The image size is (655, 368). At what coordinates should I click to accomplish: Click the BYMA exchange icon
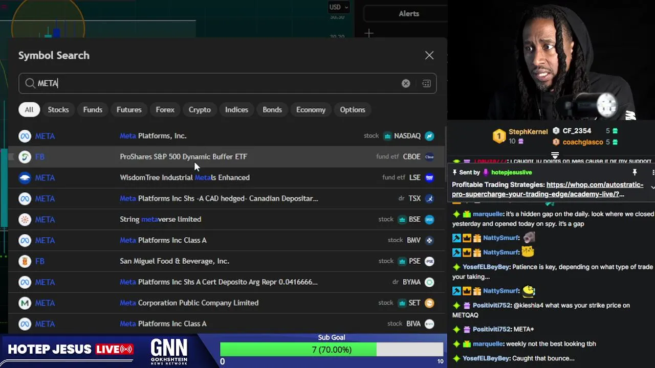click(429, 282)
